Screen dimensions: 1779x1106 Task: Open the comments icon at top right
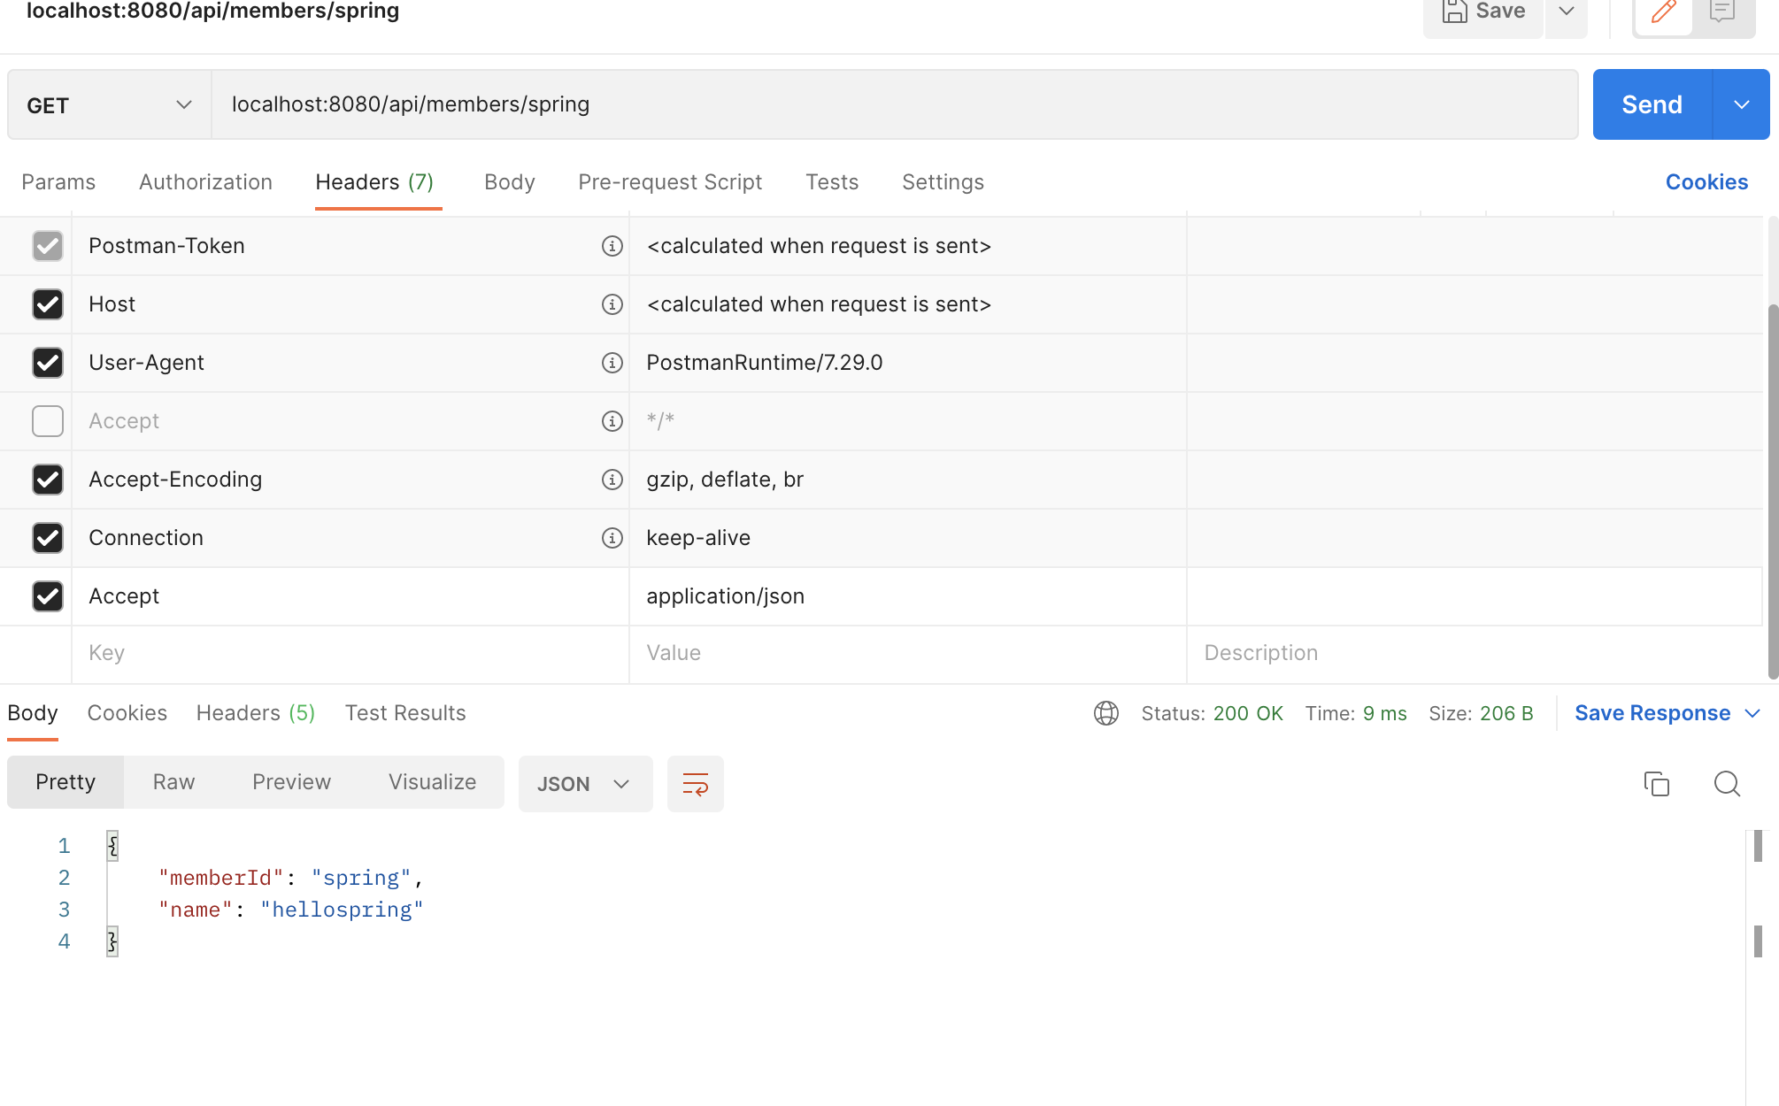click(1722, 12)
